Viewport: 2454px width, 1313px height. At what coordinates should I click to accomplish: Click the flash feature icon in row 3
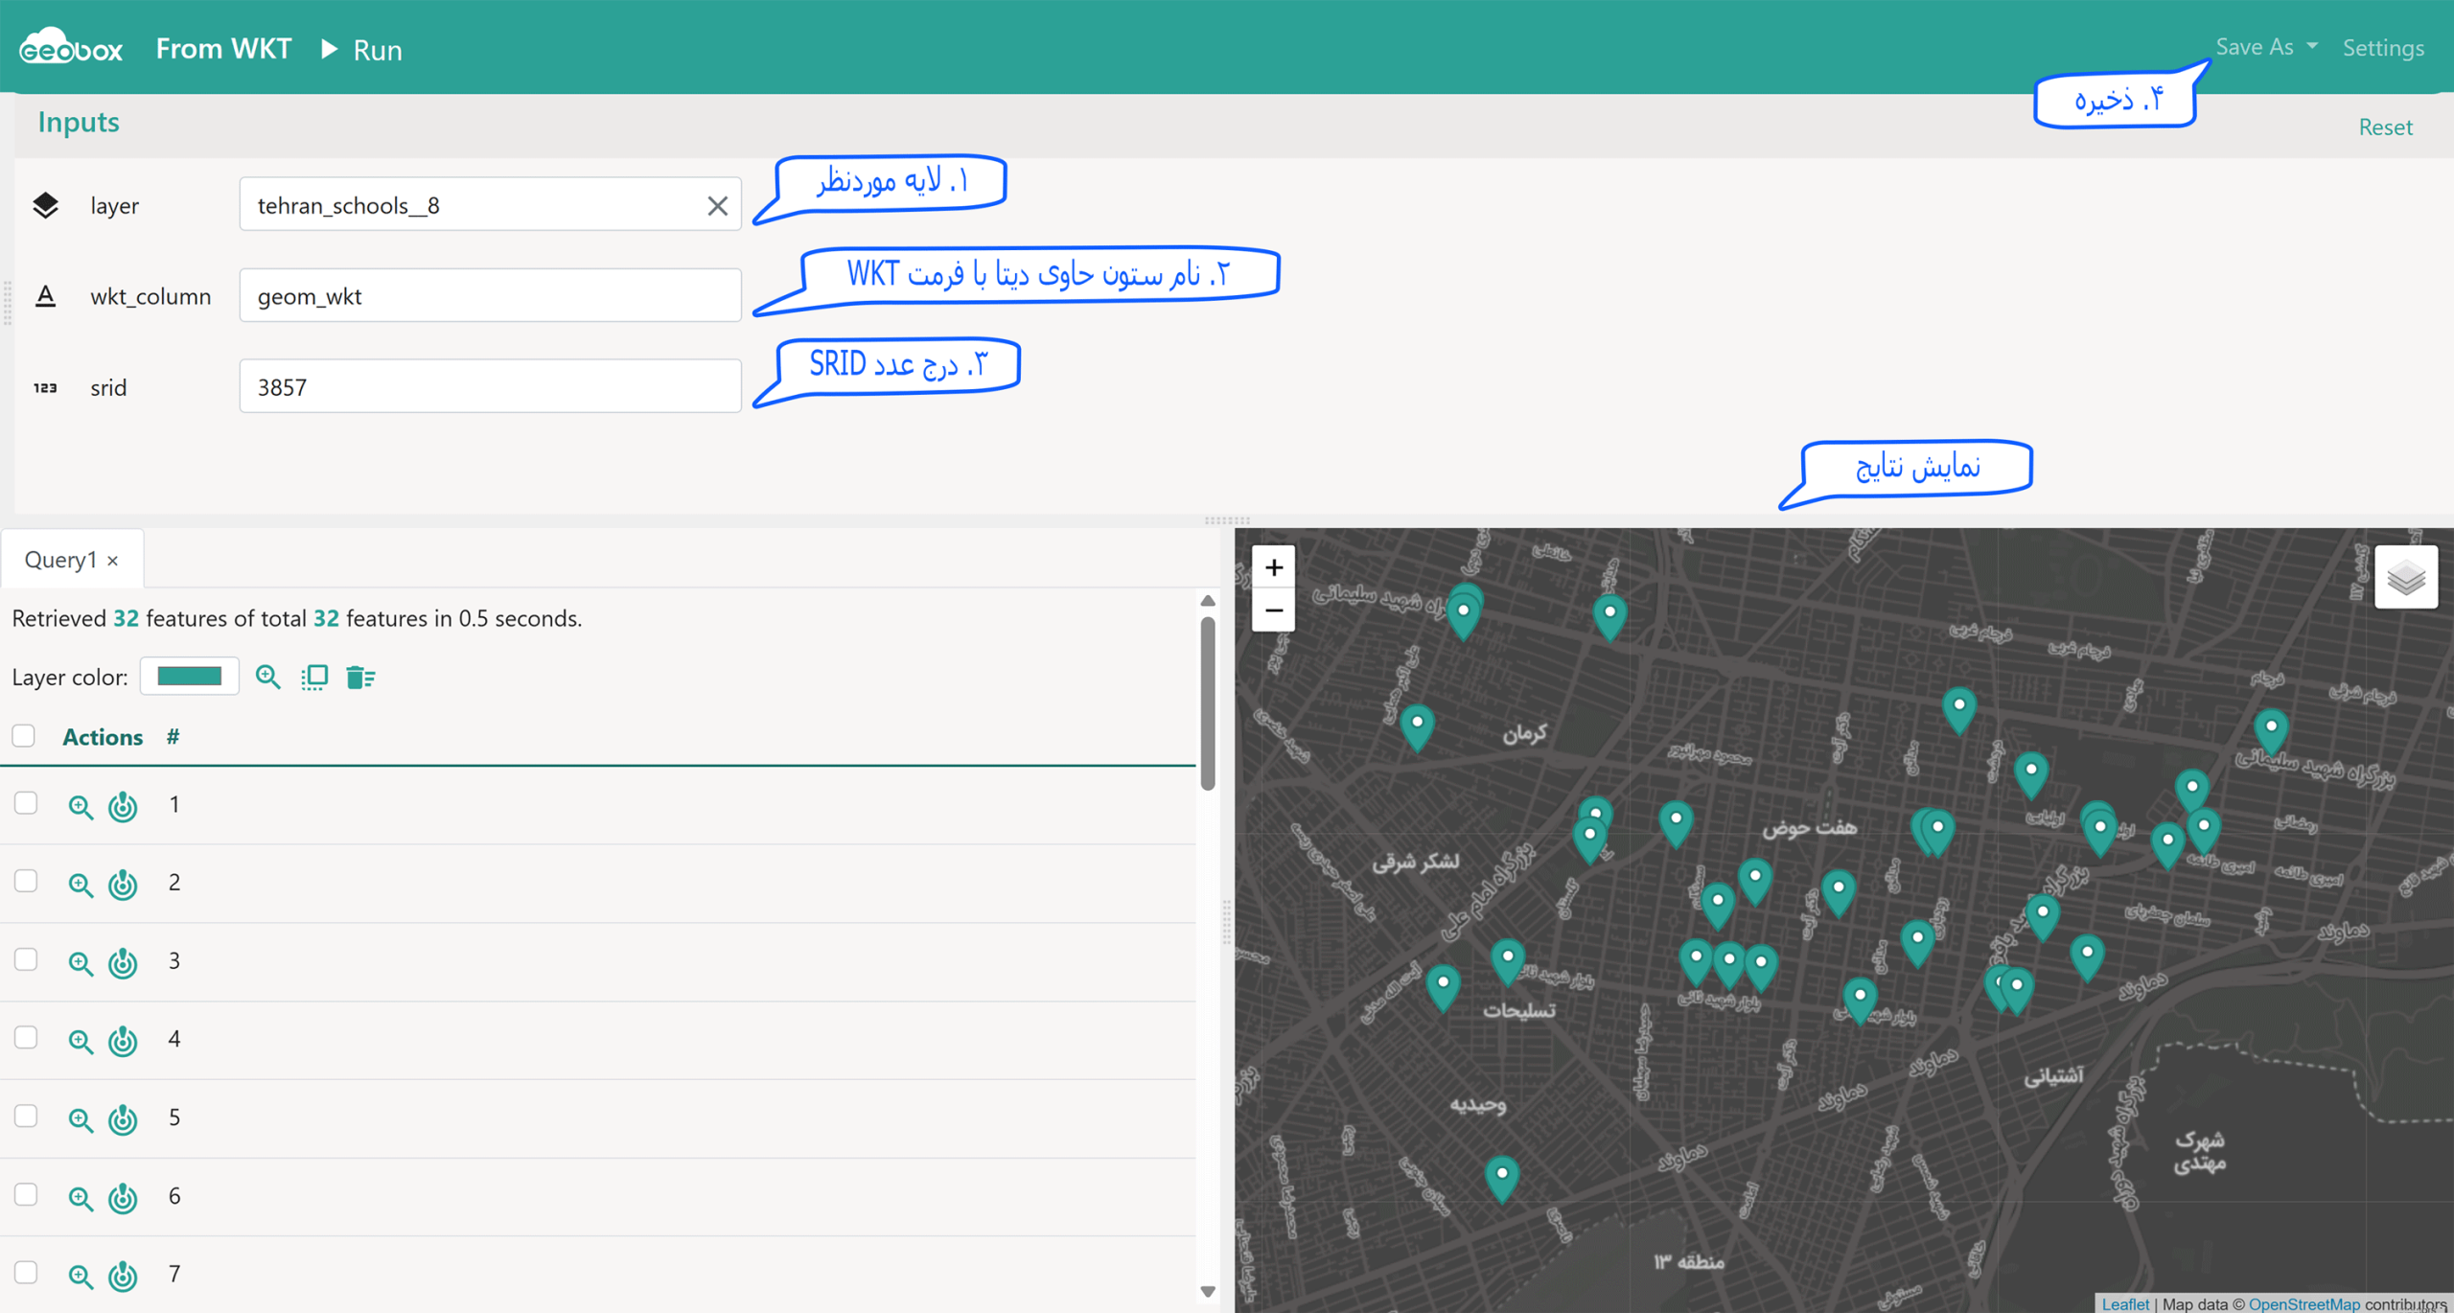pos(123,962)
